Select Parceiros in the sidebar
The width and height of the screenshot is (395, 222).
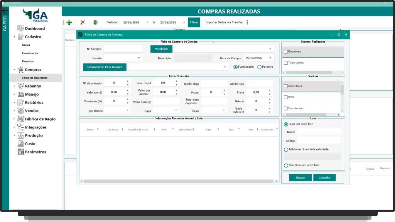(28, 61)
